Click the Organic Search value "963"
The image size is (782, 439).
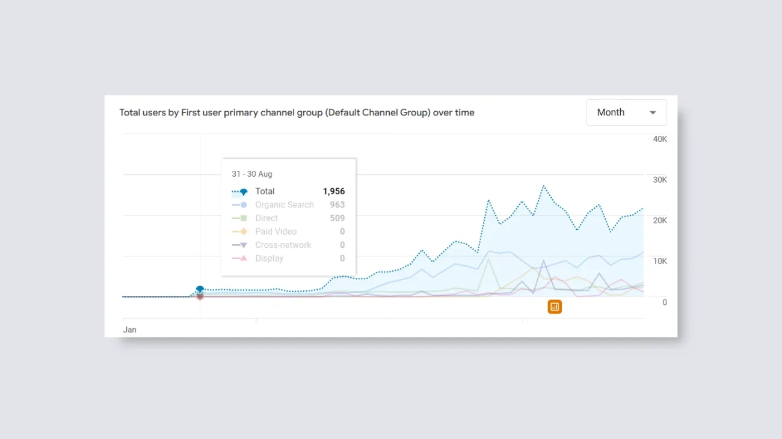(337, 204)
